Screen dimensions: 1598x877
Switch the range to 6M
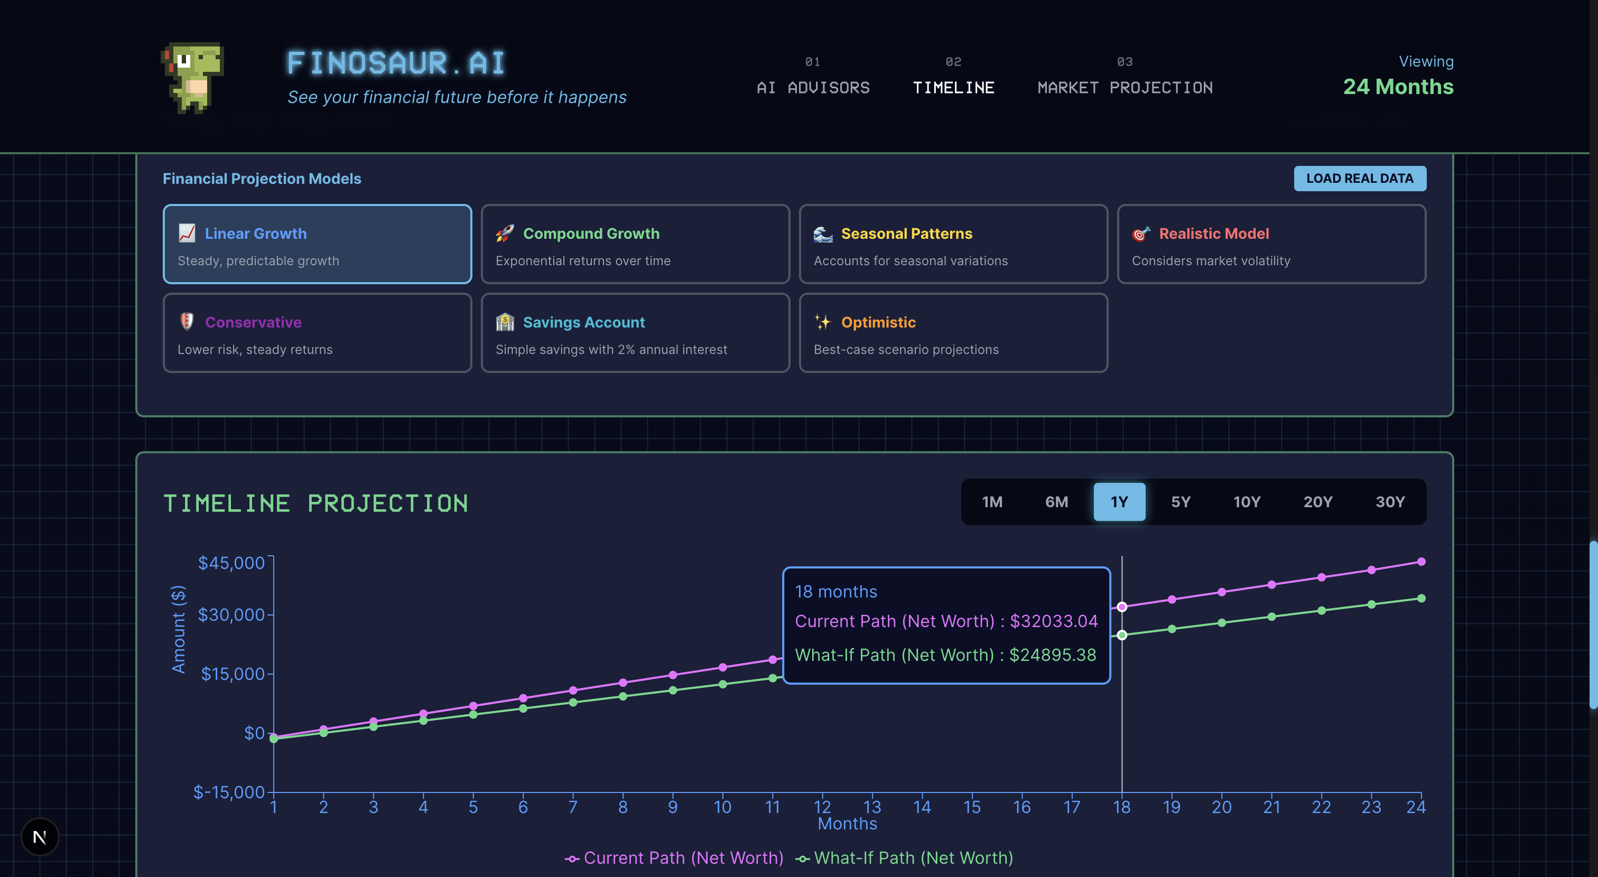(x=1056, y=502)
